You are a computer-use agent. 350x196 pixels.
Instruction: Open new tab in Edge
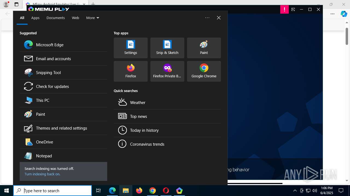[93, 4]
